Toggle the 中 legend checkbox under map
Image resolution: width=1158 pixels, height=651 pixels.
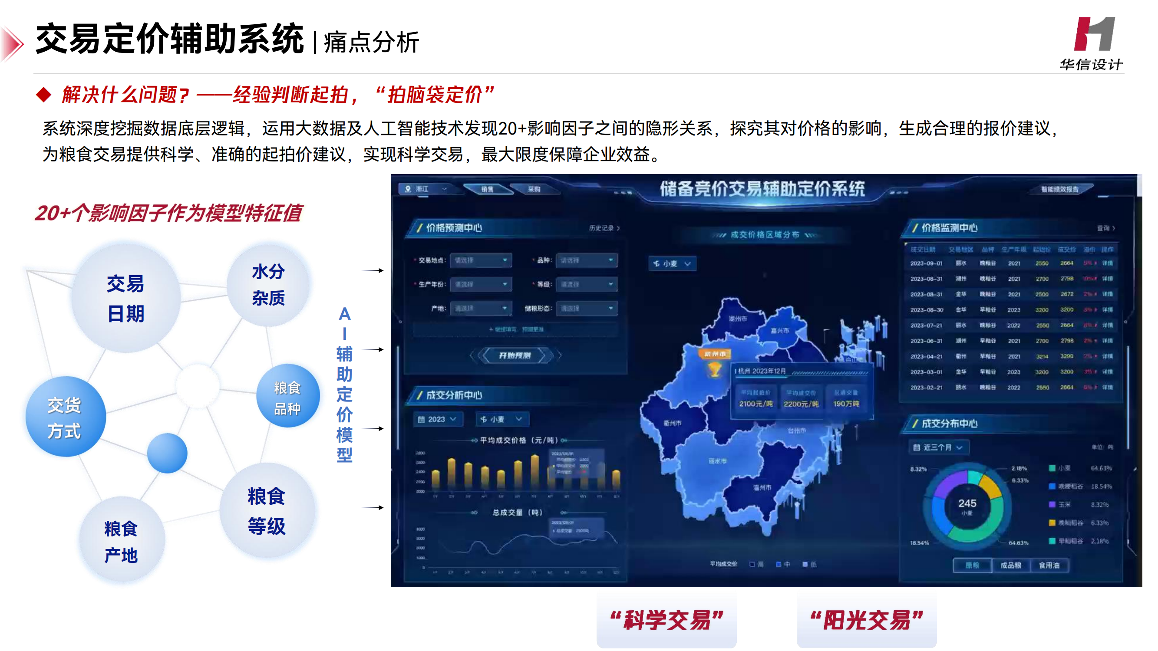click(779, 564)
